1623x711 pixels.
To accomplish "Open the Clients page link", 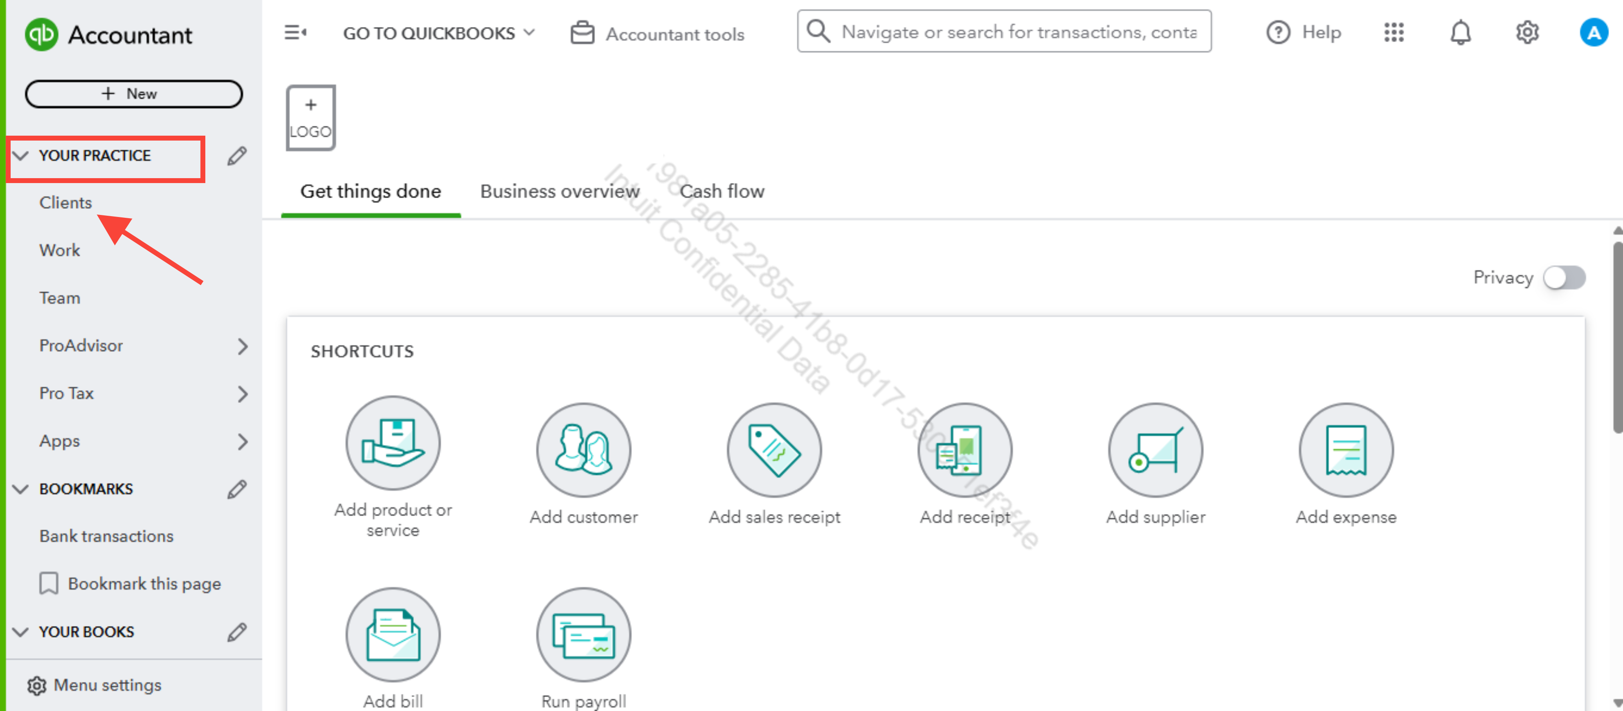I will [x=65, y=203].
